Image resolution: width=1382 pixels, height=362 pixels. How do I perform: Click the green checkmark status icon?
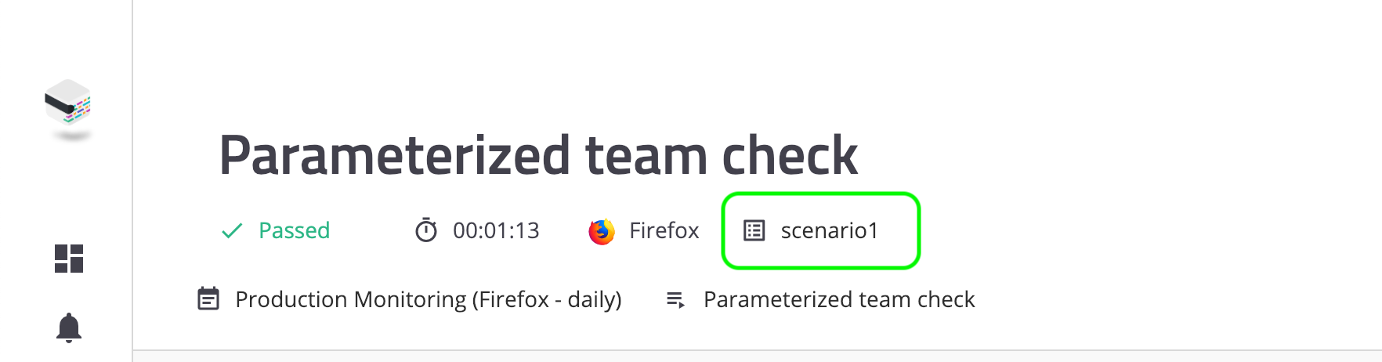pos(232,230)
